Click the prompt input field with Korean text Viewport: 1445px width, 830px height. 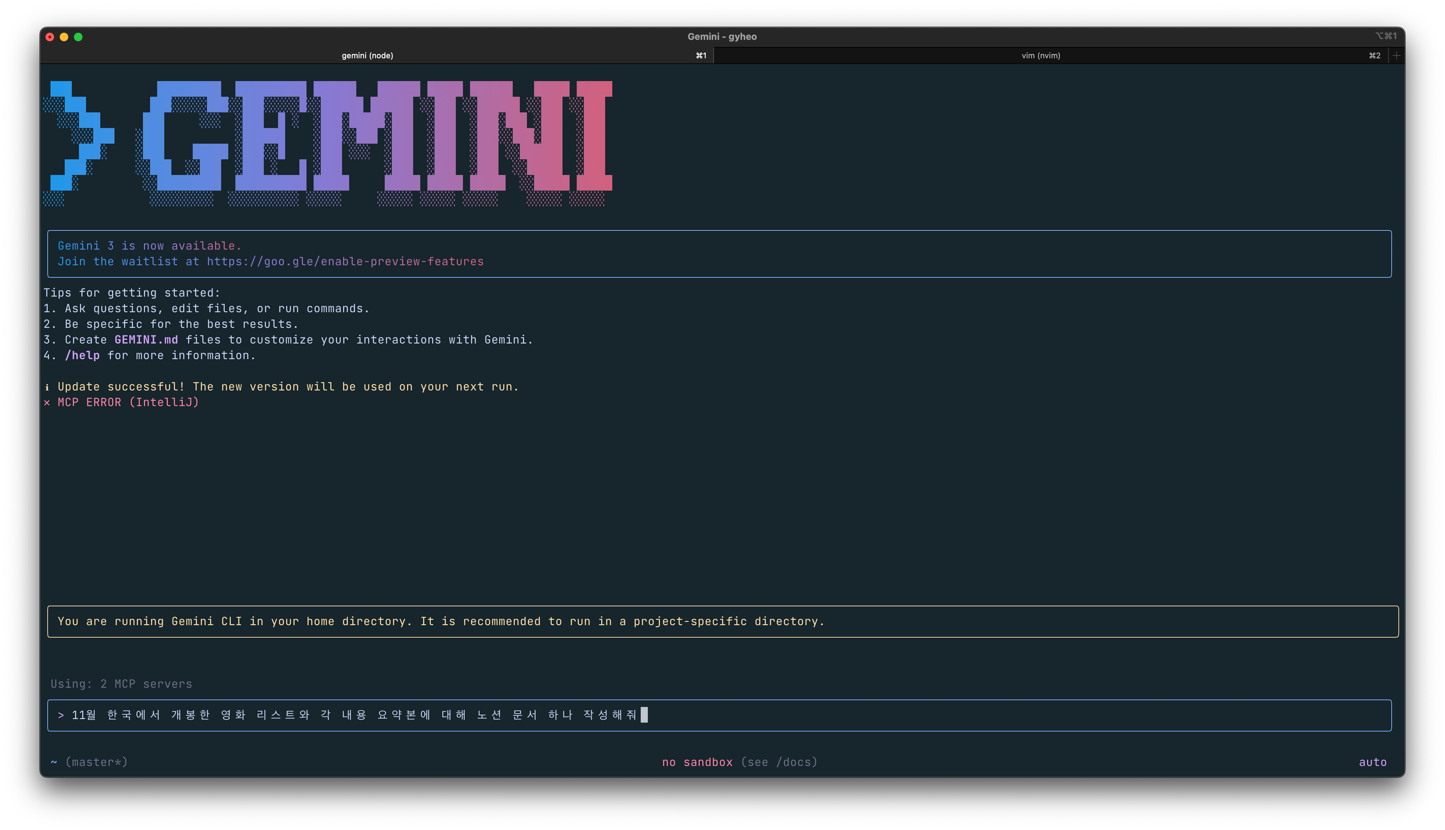click(719, 715)
